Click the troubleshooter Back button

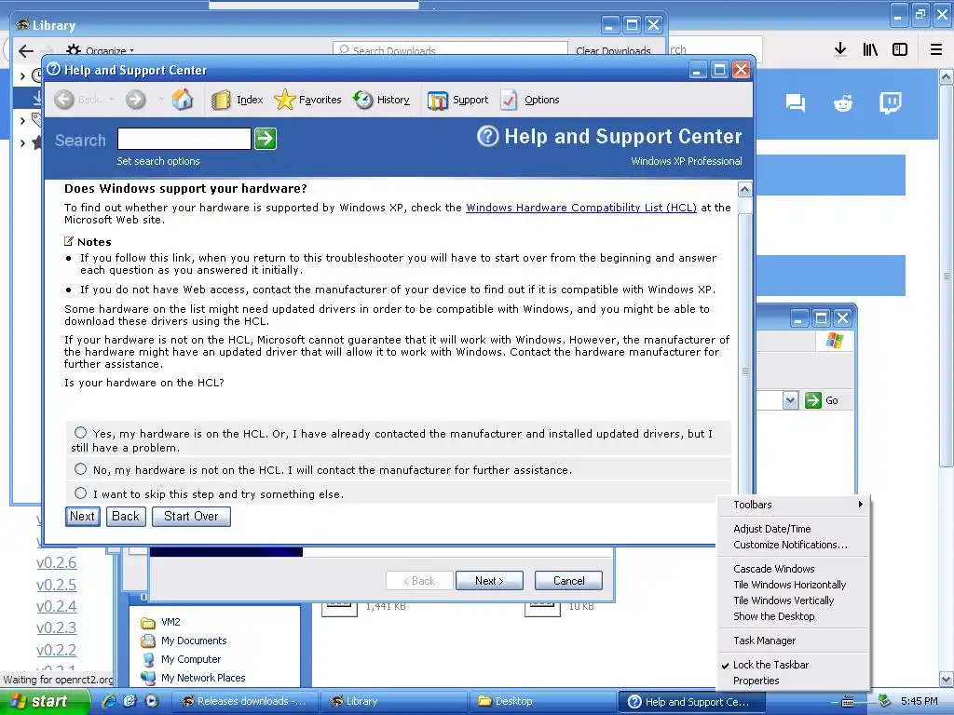pos(126,516)
